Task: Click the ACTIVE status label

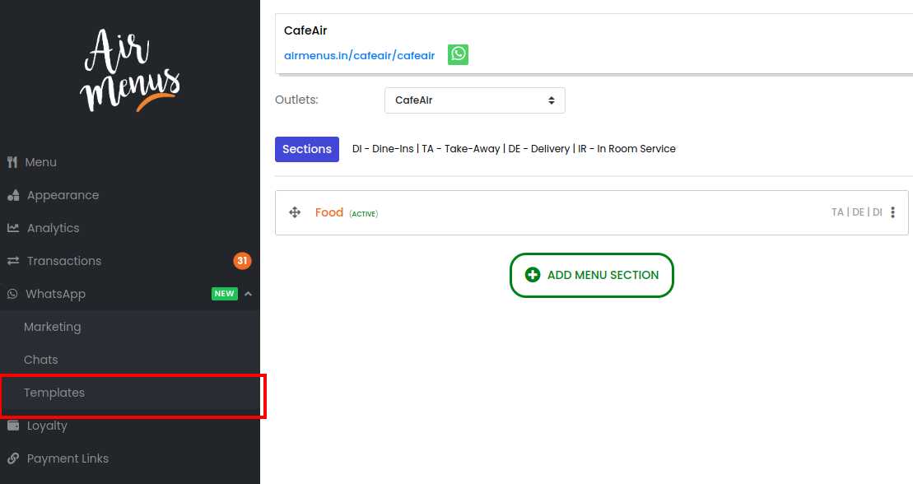Action: tap(363, 214)
